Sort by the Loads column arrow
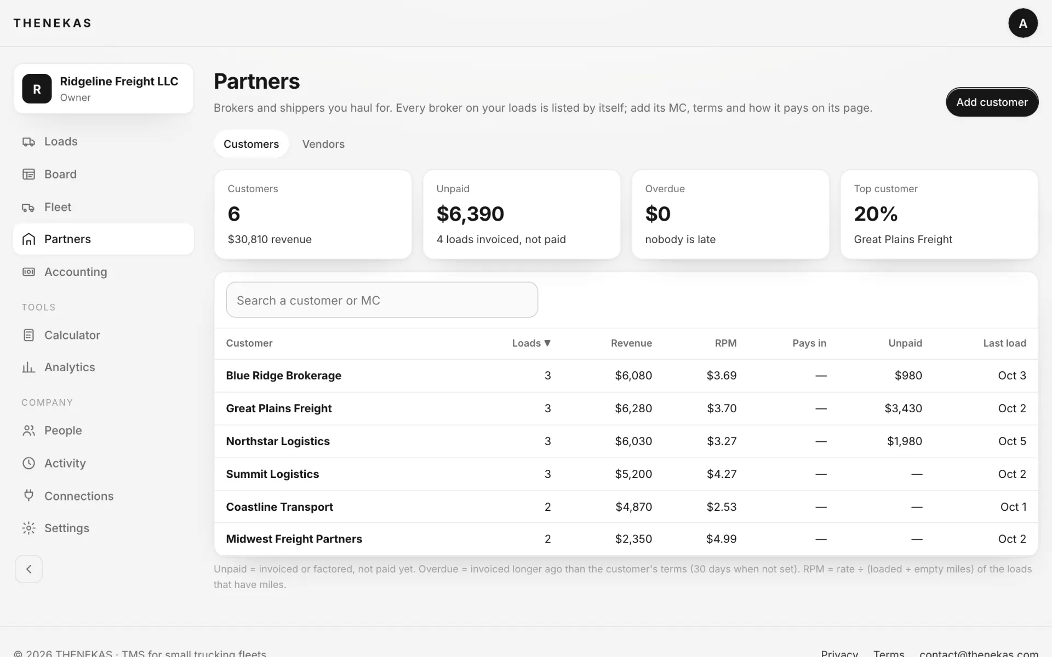 547,343
